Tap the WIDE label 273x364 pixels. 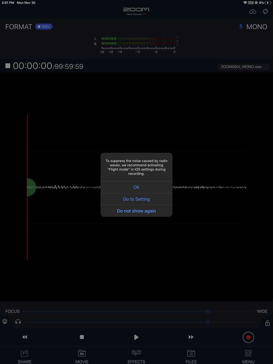click(x=262, y=311)
